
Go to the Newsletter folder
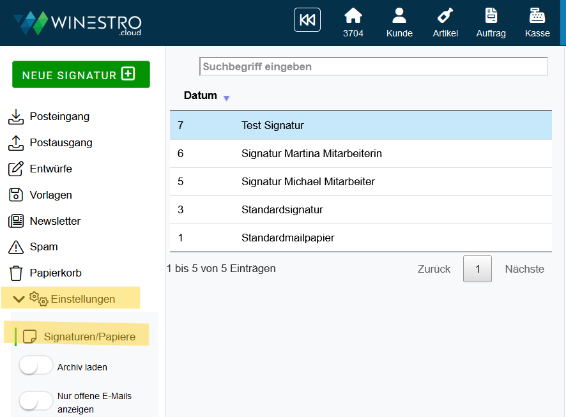55,221
